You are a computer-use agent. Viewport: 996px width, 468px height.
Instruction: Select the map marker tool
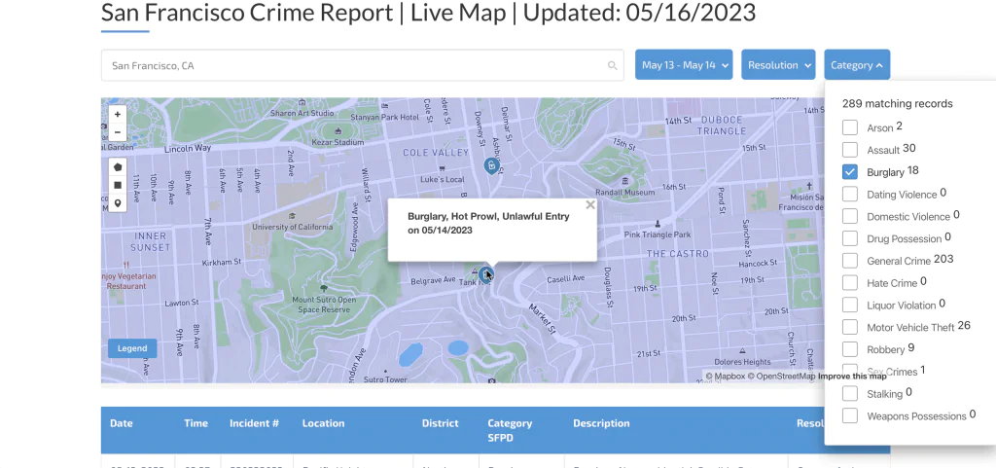[x=118, y=203]
